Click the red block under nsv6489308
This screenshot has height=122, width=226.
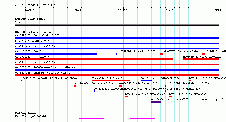[121, 86]
